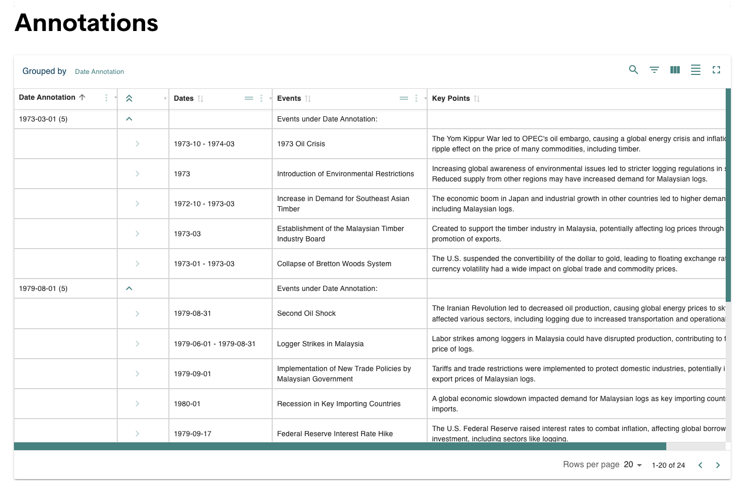Select the 1973-01 - 1973-03 date cell
Viewport: 751px width, 492px height.
coord(221,264)
